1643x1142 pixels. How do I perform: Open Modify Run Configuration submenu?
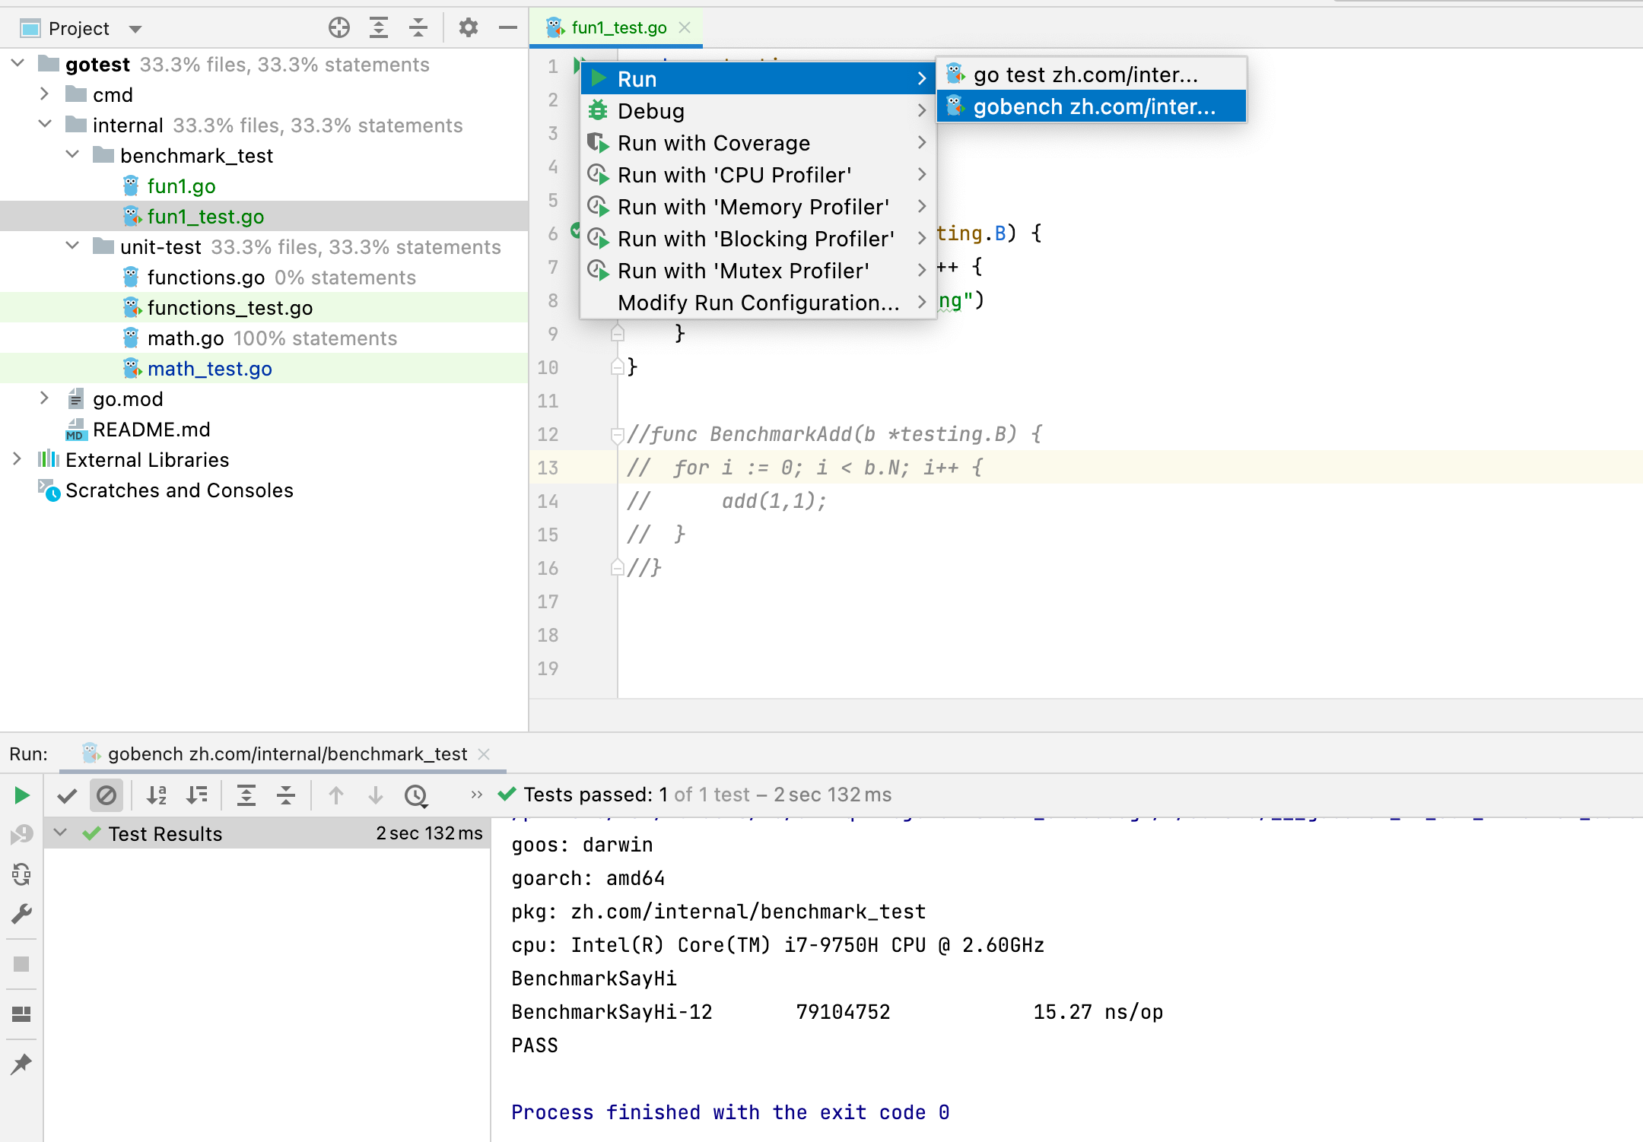(758, 303)
